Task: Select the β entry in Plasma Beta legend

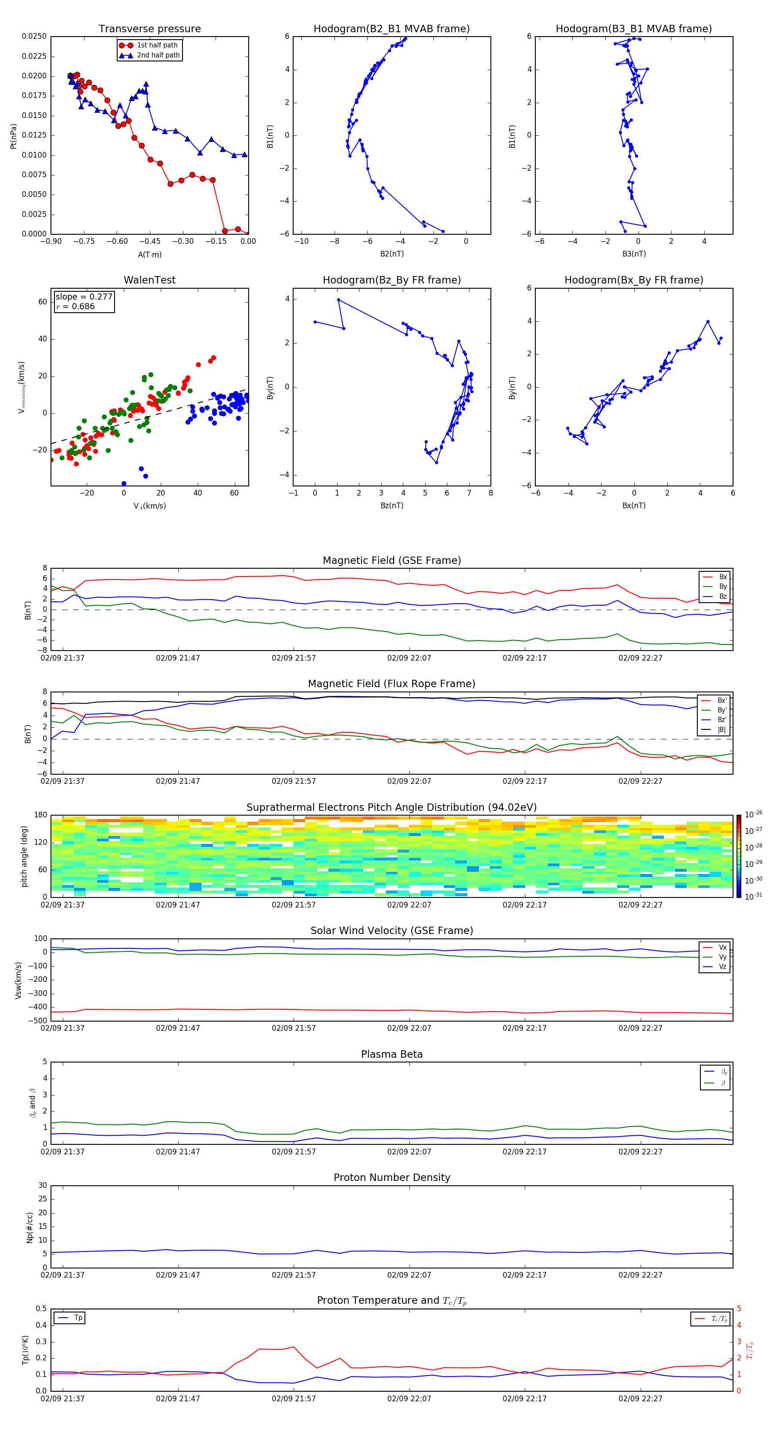Action: click(x=716, y=1083)
